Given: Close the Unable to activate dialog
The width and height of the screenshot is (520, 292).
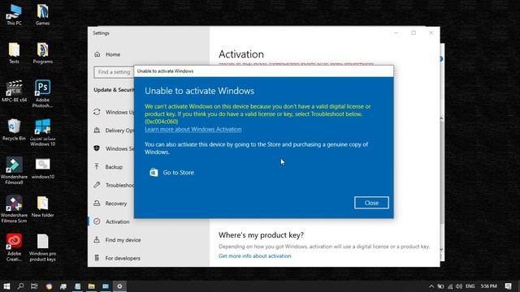Looking at the screenshot, I should tap(371, 203).
